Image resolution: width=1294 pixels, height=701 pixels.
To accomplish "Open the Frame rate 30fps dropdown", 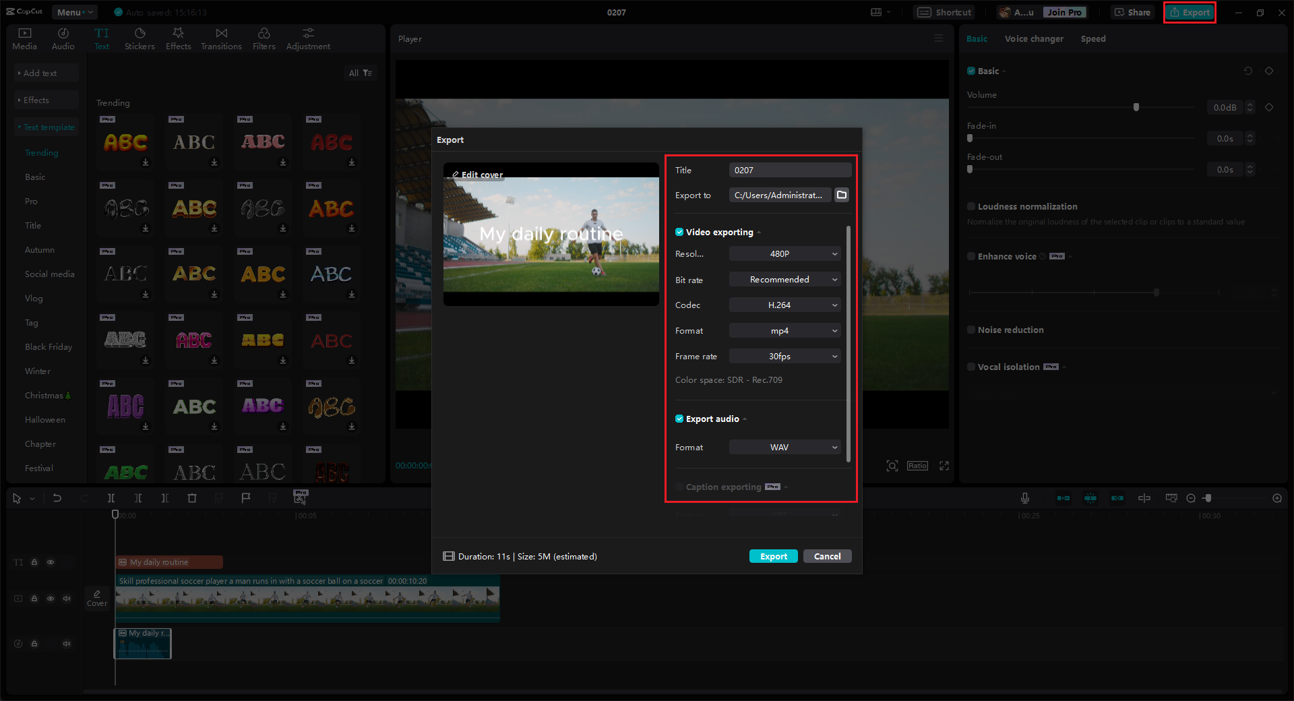I will [785, 357].
